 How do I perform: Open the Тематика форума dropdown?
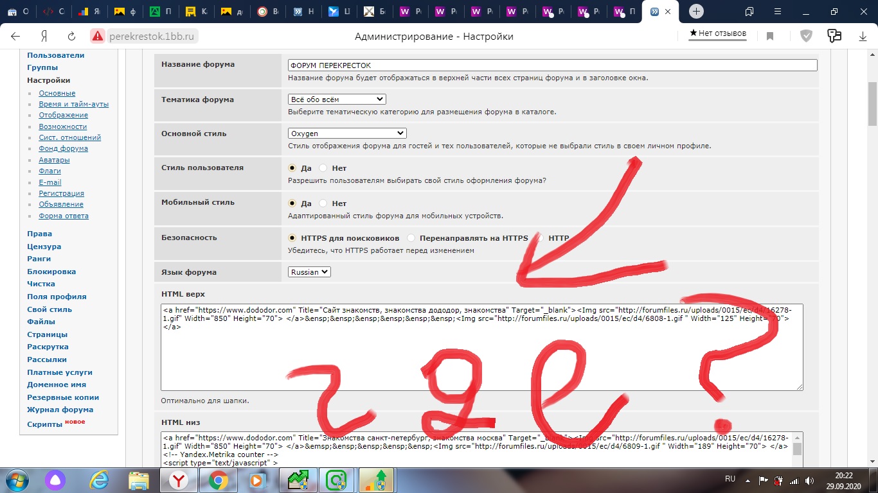click(337, 99)
